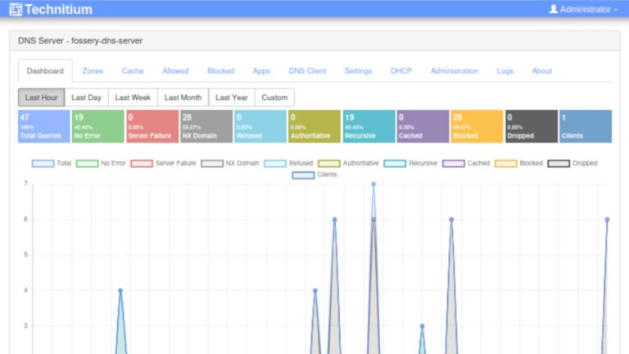Click the Total Queries stat card
The height and width of the screenshot is (354, 629).
[43, 126]
